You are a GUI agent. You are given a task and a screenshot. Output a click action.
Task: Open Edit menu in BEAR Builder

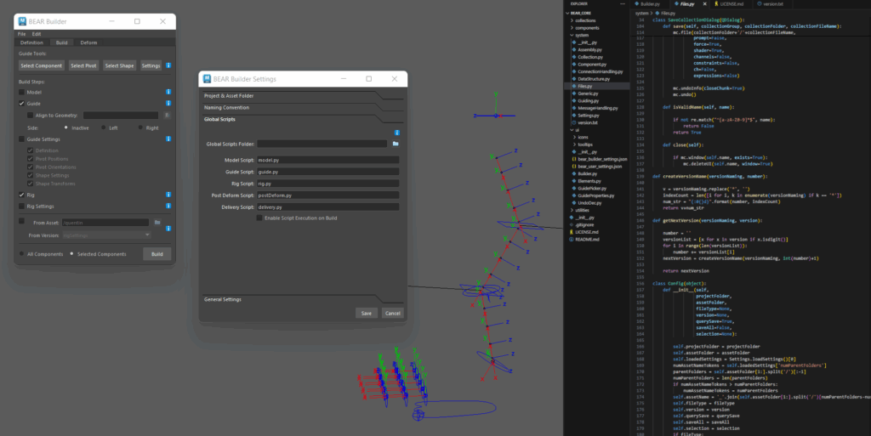click(37, 34)
